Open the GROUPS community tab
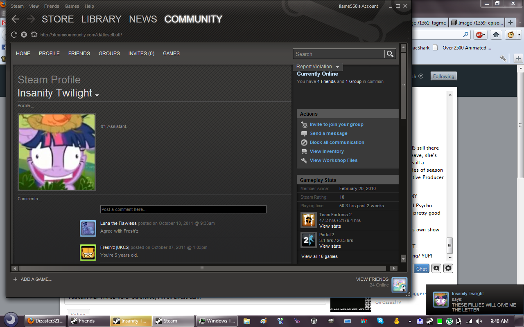Image resolution: width=524 pixels, height=327 pixels. 109,54
